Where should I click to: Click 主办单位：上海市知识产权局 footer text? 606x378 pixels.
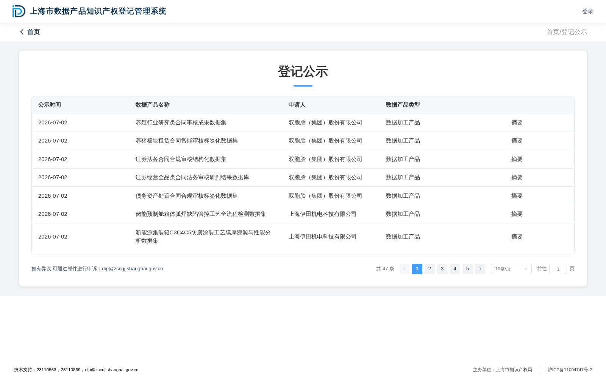503,370
